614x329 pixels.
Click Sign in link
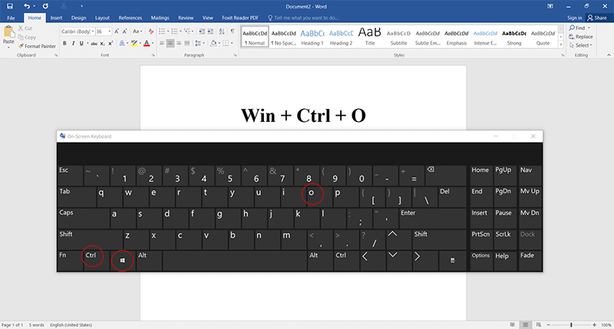click(574, 18)
